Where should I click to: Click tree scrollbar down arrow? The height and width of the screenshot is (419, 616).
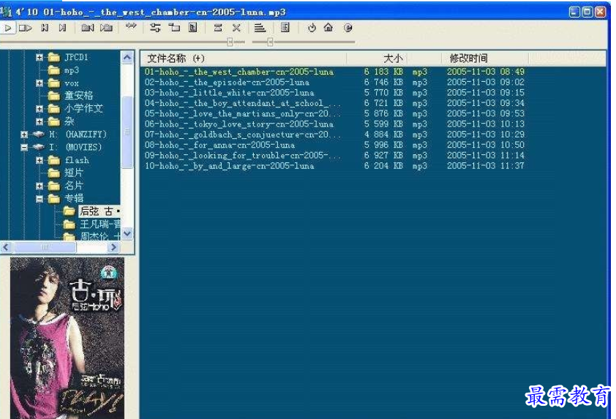tap(127, 234)
